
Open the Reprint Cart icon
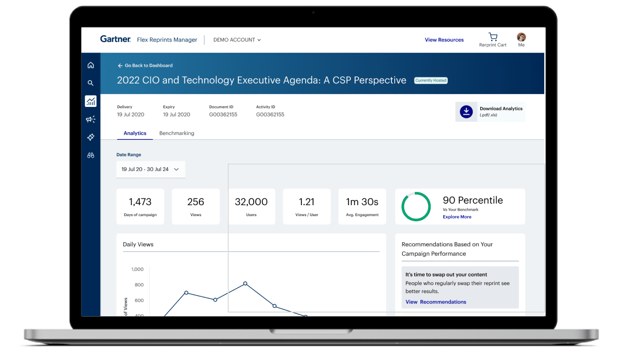coord(493,37)
